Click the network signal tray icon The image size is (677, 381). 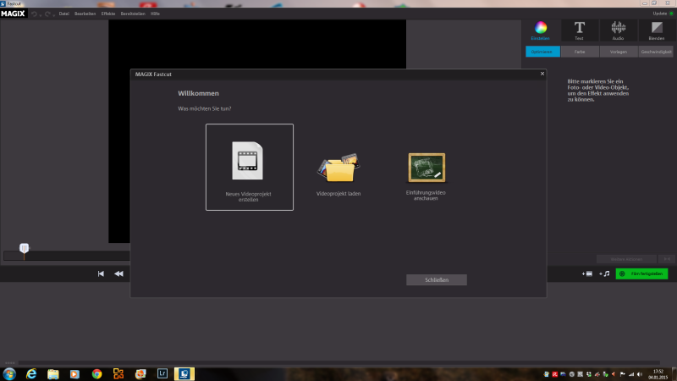[x=631, y=374]
